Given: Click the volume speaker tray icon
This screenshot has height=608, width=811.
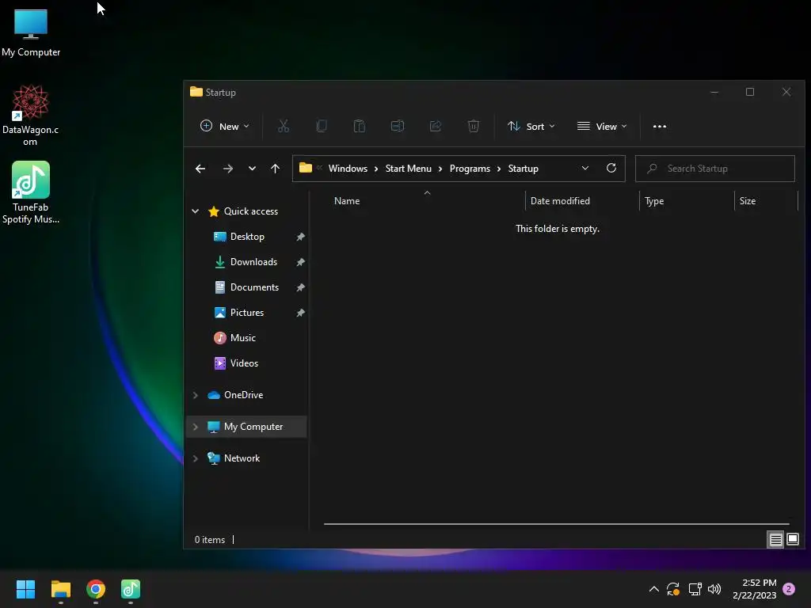Looking at the screenshot, I should pyautogui.click(x=714, y=589).
